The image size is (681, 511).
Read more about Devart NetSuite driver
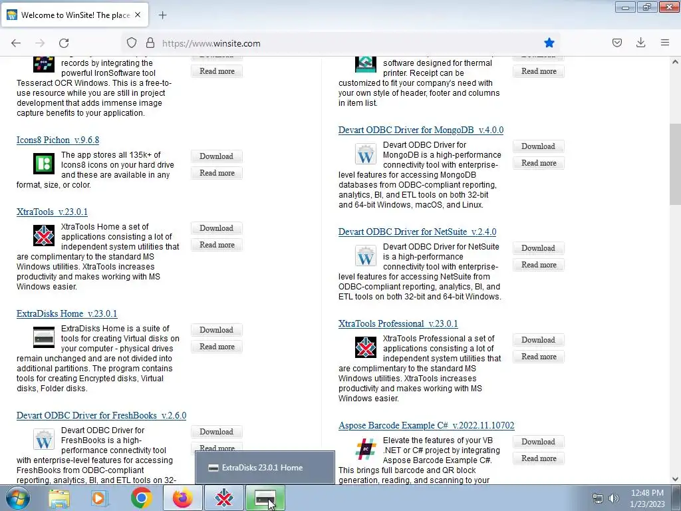pos(539,265)
